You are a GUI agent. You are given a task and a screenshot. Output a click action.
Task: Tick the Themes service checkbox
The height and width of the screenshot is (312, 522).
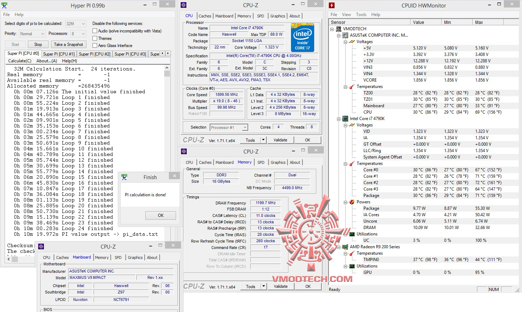coord(95,38)
